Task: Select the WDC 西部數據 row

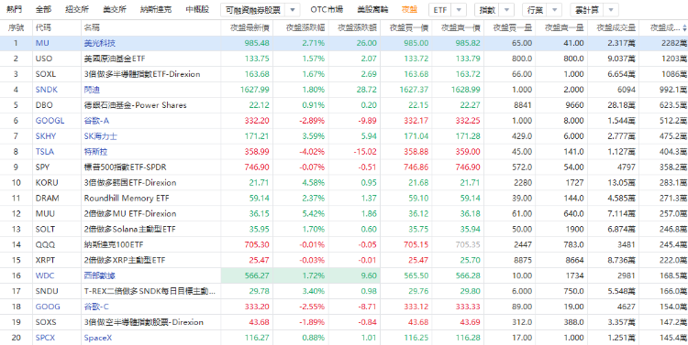Action: pyautogui.click(x=344, y=275)
